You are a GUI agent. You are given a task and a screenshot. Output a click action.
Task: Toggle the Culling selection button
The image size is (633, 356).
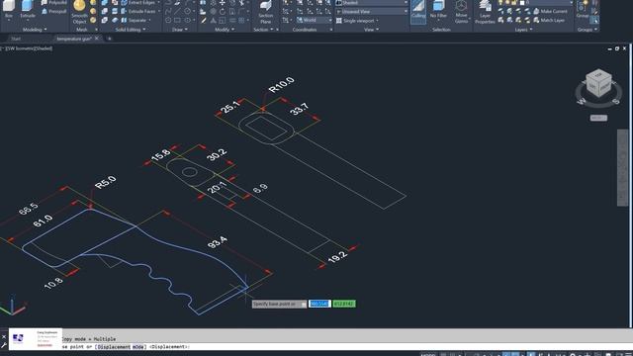point(418,11)
